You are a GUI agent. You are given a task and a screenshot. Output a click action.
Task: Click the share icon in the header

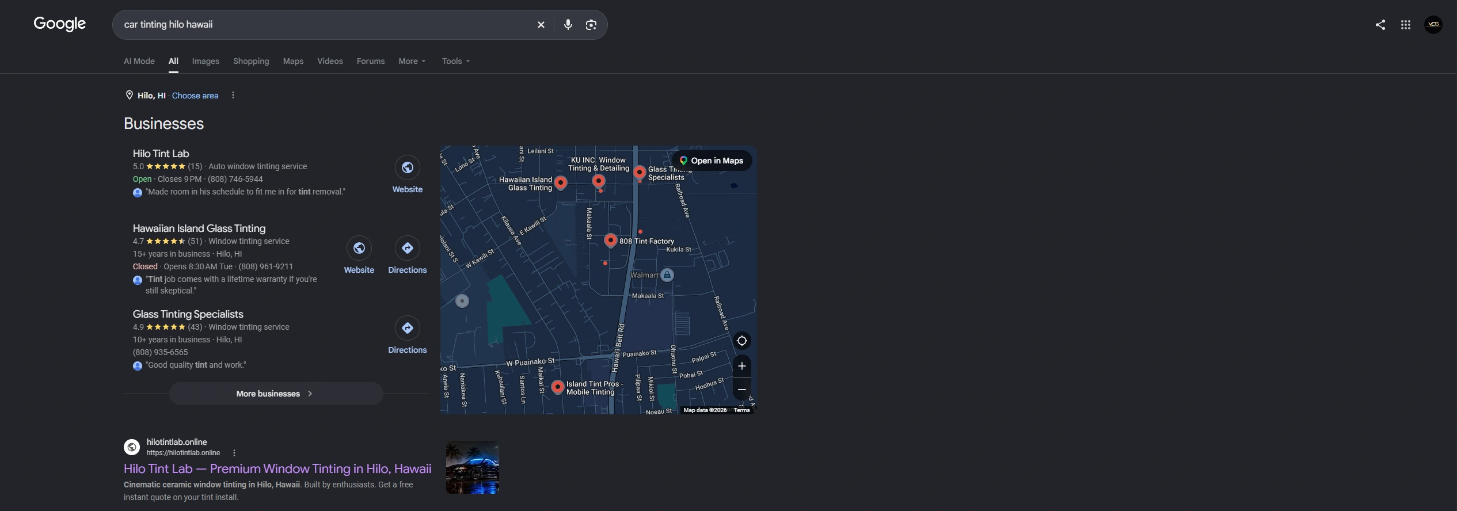click(1380, 25)
